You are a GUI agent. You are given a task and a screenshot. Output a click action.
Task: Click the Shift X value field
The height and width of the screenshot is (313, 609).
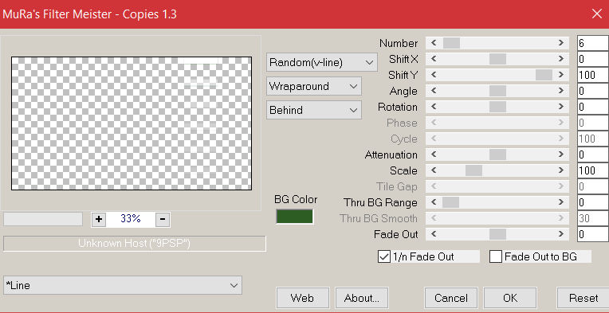point(593,59)
